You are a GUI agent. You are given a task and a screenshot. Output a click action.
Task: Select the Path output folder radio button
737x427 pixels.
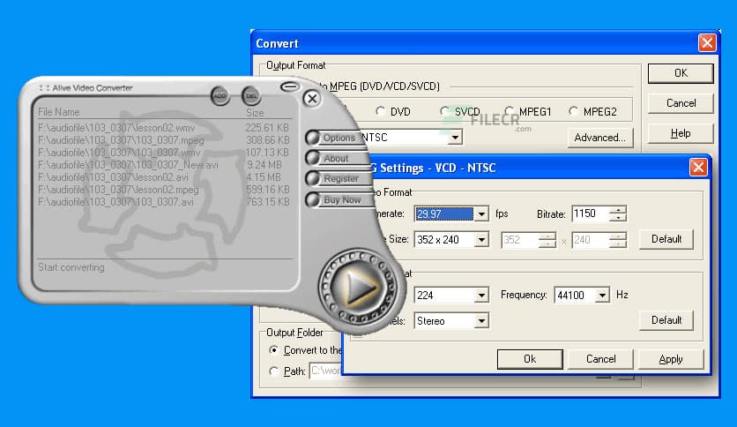[273, 371]
